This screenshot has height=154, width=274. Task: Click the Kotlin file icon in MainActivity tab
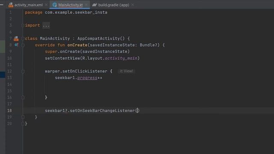click(x=55, y=5)
